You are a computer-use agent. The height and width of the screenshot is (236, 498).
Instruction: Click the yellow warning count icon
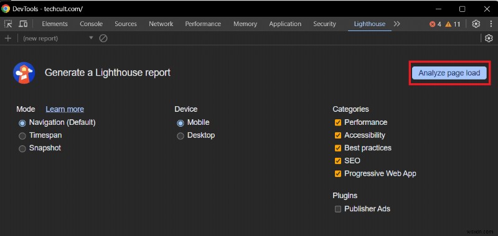(448, 24)
